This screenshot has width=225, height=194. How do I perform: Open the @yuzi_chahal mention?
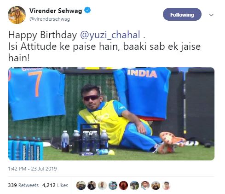click(x=110, y=35)
